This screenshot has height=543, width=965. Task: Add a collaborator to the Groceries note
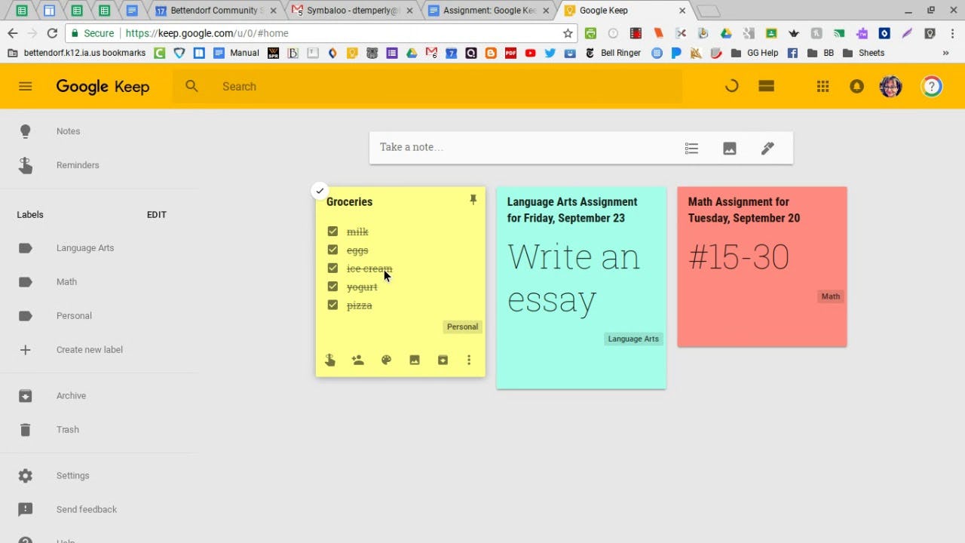[357, 360]
